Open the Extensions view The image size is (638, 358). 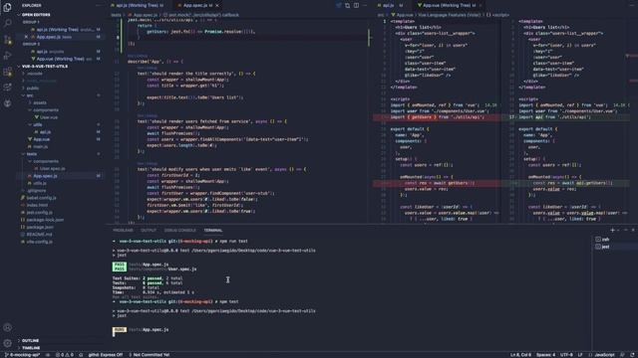[x=7, y=72]
